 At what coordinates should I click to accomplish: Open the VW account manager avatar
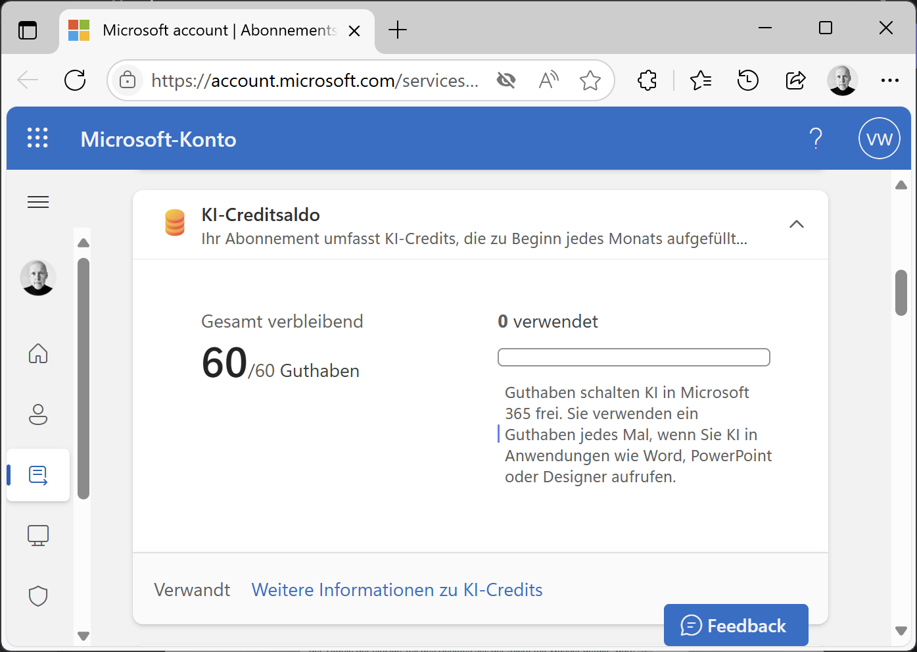click(880, 138)
